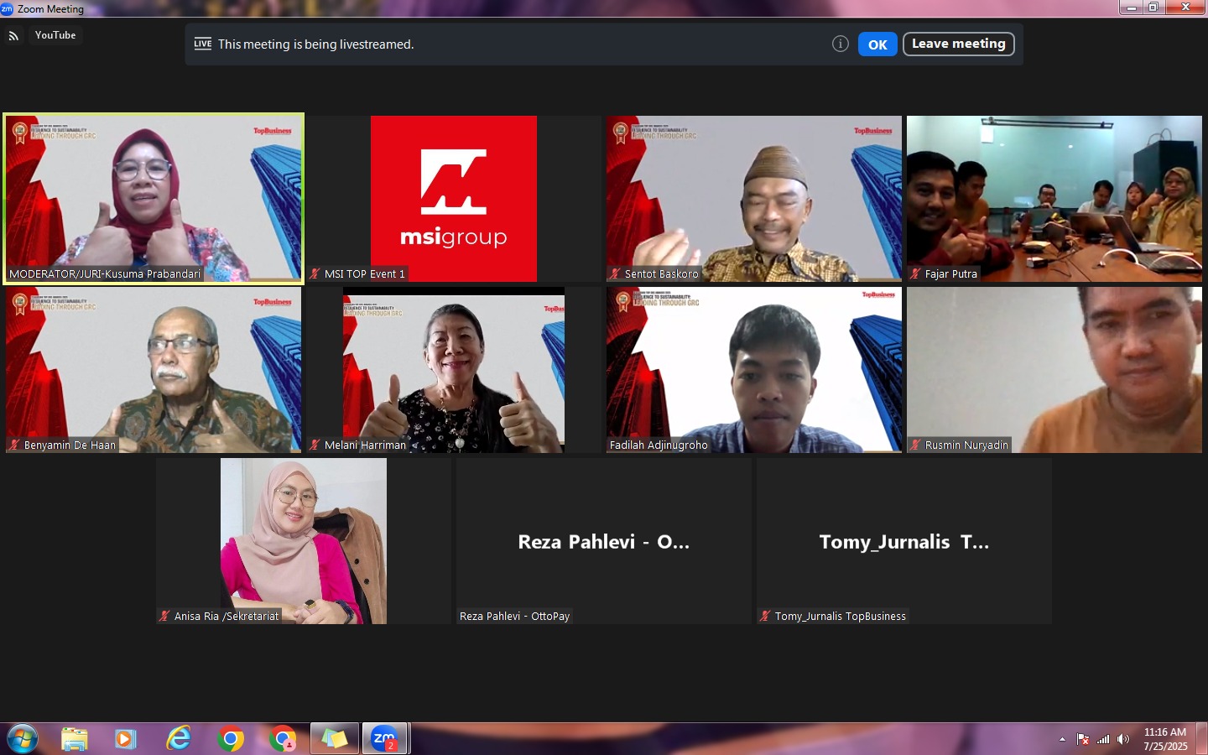Show hidden system tray icons
The height and width of the screenshot is (755, 1208).
[1062, 739]
